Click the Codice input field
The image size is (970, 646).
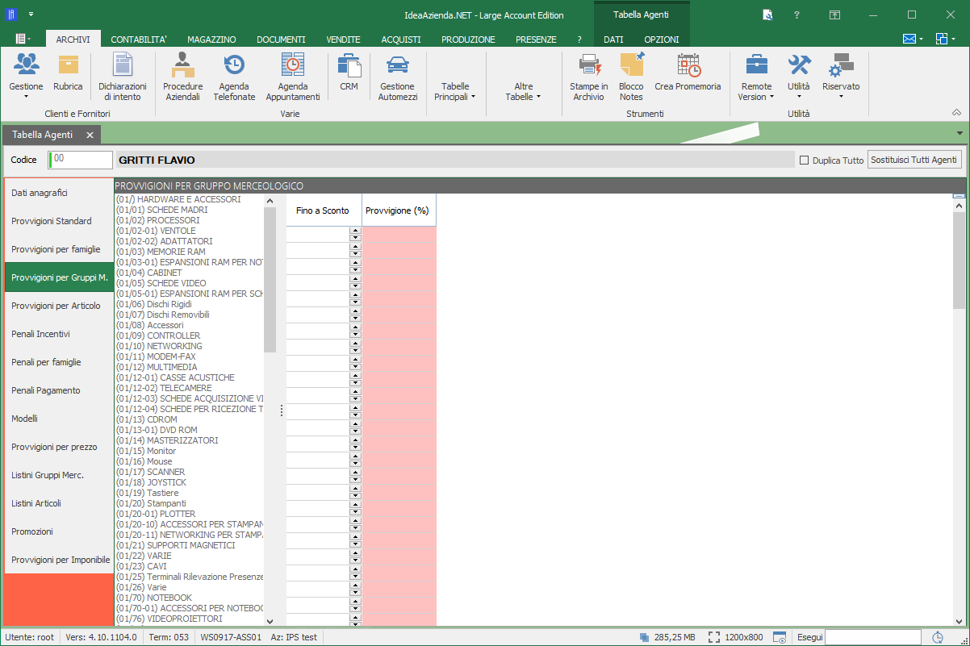tap(80, 160)
